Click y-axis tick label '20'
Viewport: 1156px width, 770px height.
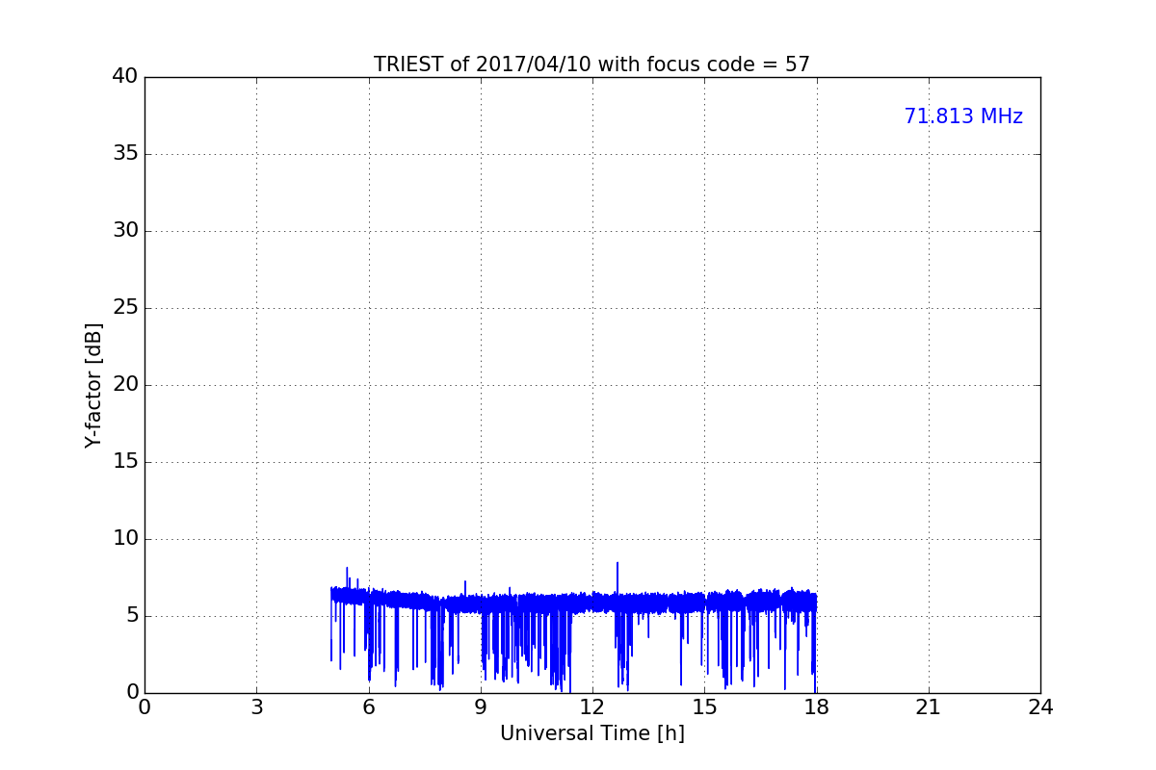click(x=125, y=385)
